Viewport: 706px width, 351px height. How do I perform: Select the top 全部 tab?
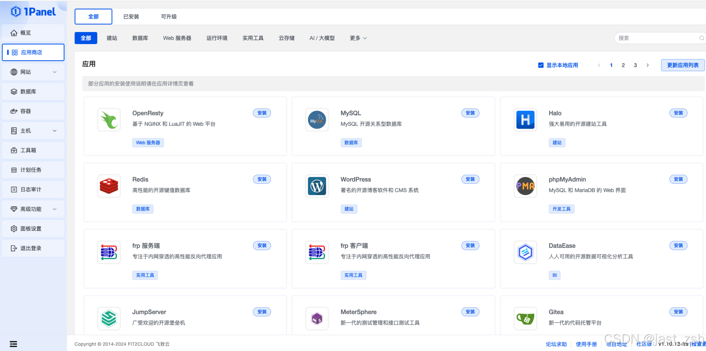tap(93, 17)
